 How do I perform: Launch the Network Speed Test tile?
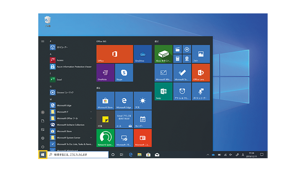click(106, 138)
